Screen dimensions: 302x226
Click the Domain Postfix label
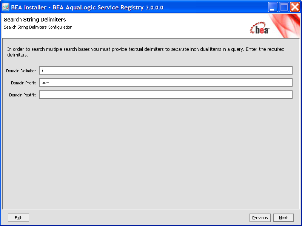pos(23,95)
